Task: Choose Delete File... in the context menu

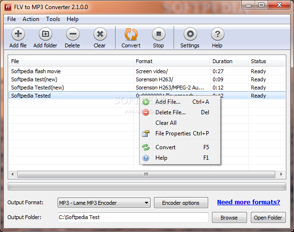Action: point(180,112)
